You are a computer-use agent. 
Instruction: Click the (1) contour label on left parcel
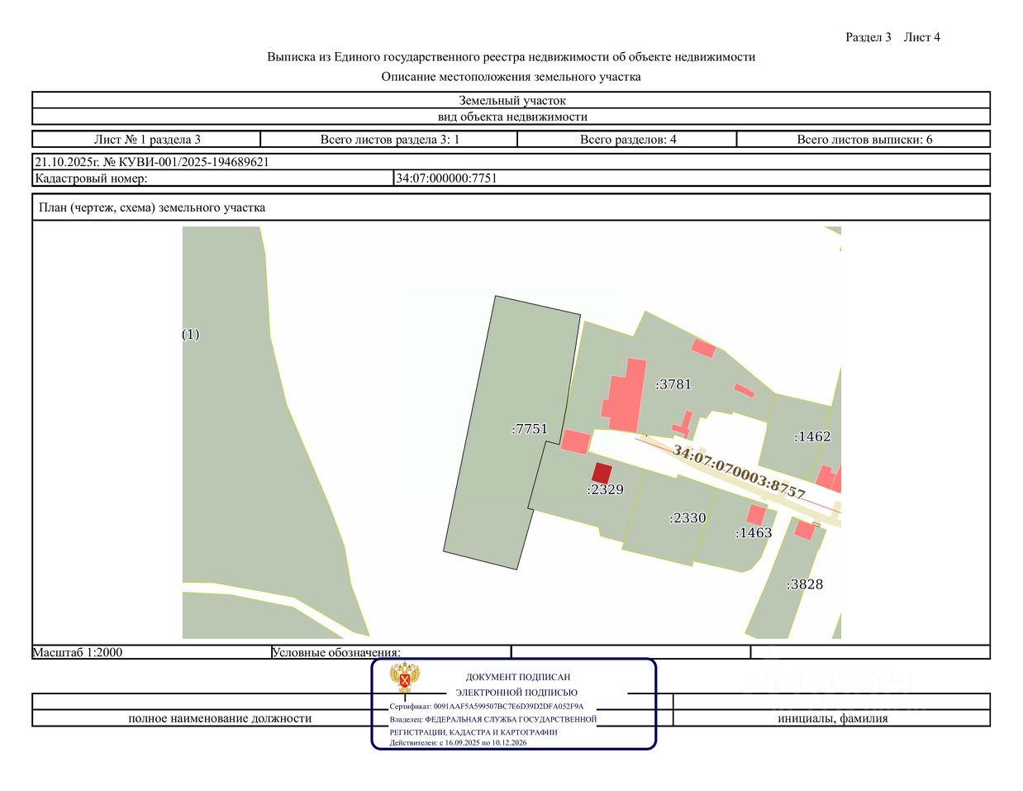[191, 335]
